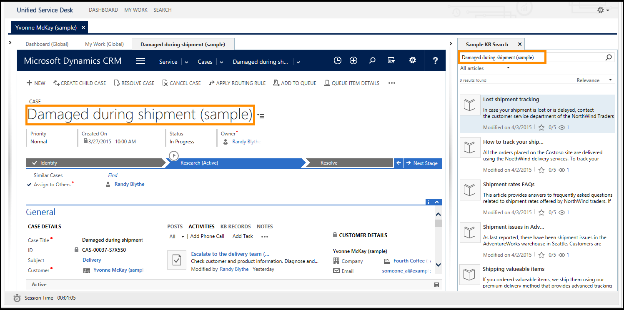Click the stage flag icon above Research
The height and width of the screenshot is (310, 624).
click(x=174, y=156)
